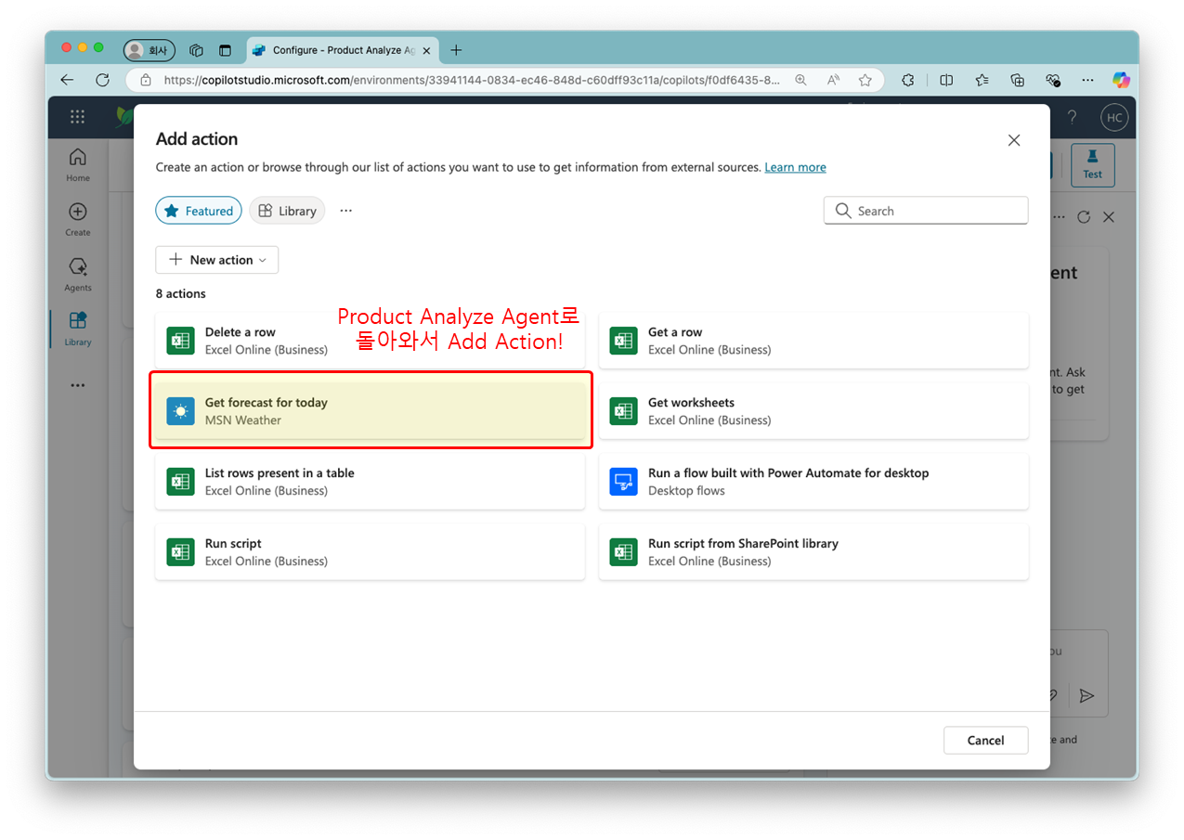Close the Add action dialog

click(1014, 140)
